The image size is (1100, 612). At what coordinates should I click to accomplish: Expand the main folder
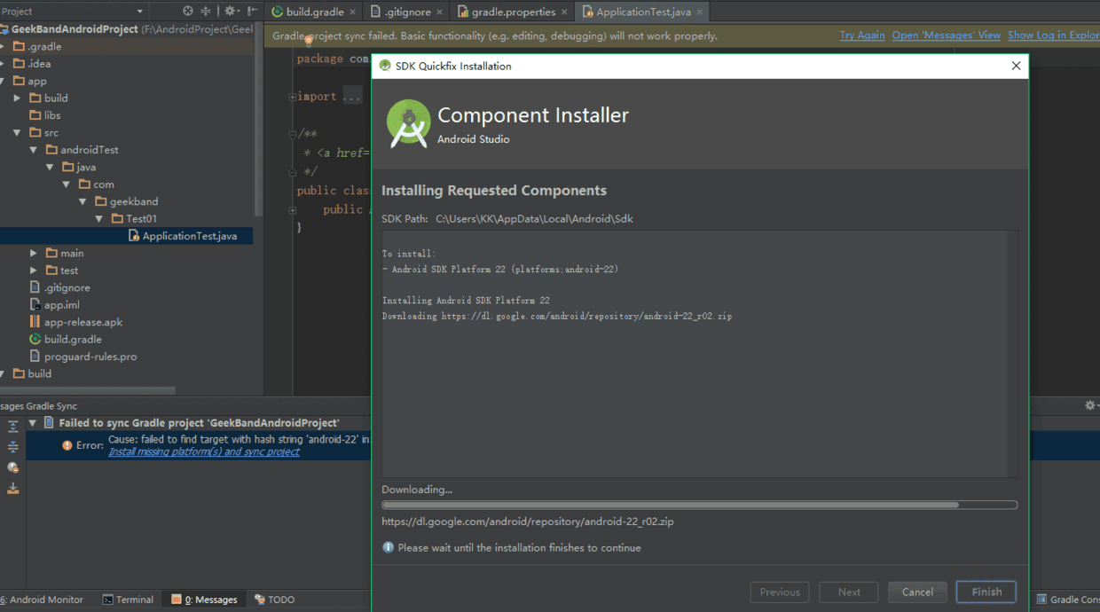pos(33,254)
